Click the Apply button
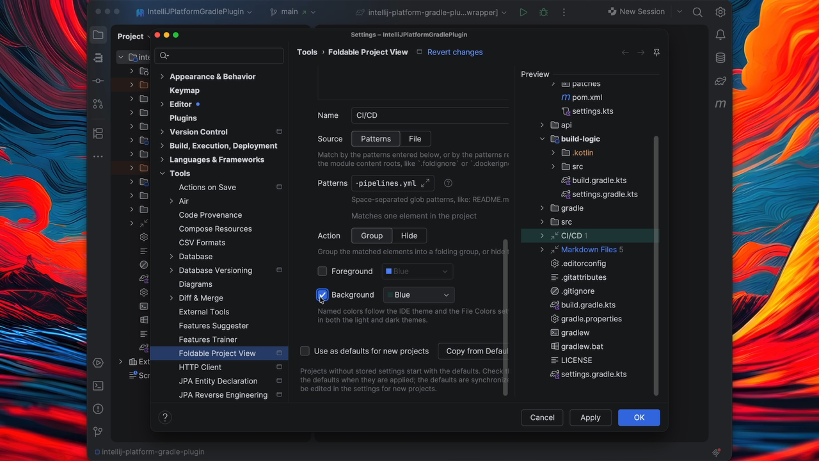 [x=591, y=417]
